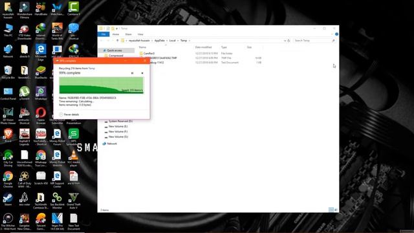Switch to details view in status bar
414x233 pixels.
331,210
